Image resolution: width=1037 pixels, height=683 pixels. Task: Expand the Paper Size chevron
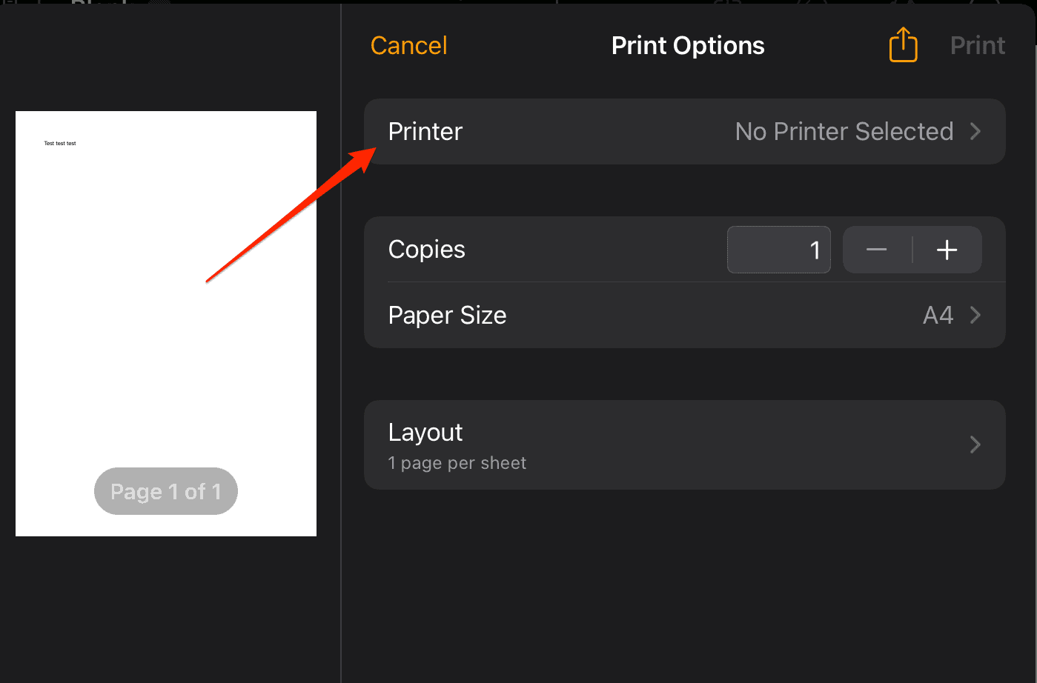975,316
